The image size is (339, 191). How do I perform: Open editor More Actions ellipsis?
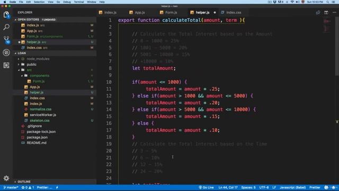[334, 13]
